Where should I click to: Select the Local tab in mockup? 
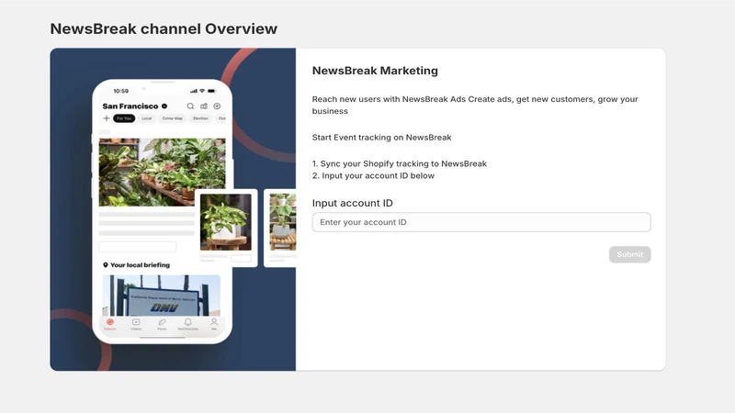coord(147,118)
